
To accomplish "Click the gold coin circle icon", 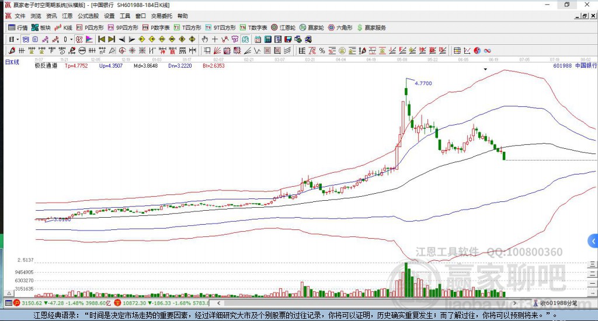I will tap(342, 50).
